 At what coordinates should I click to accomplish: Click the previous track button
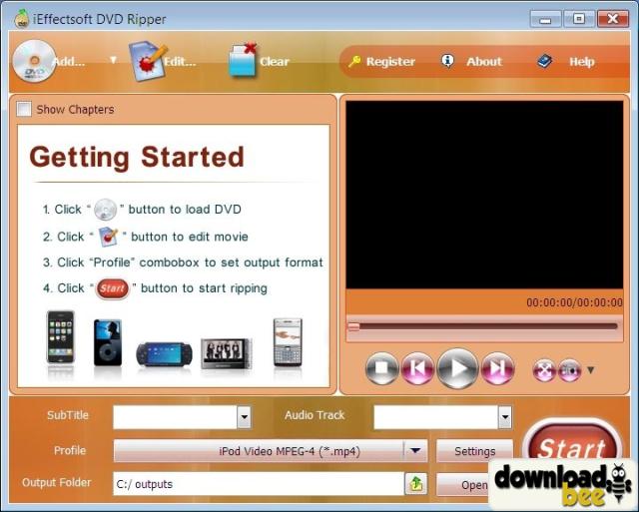click(417, 368)
